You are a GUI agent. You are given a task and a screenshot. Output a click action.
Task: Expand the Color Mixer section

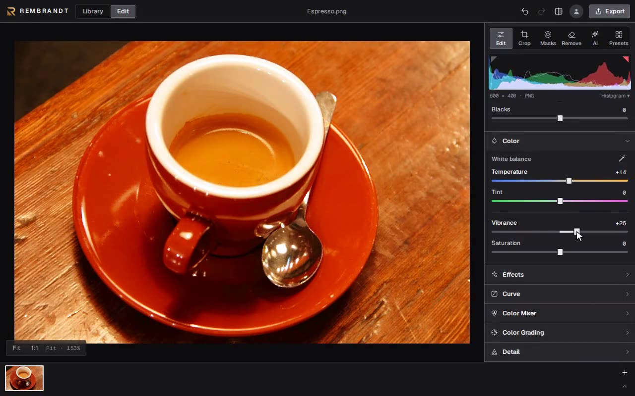(x=560, y=313)
